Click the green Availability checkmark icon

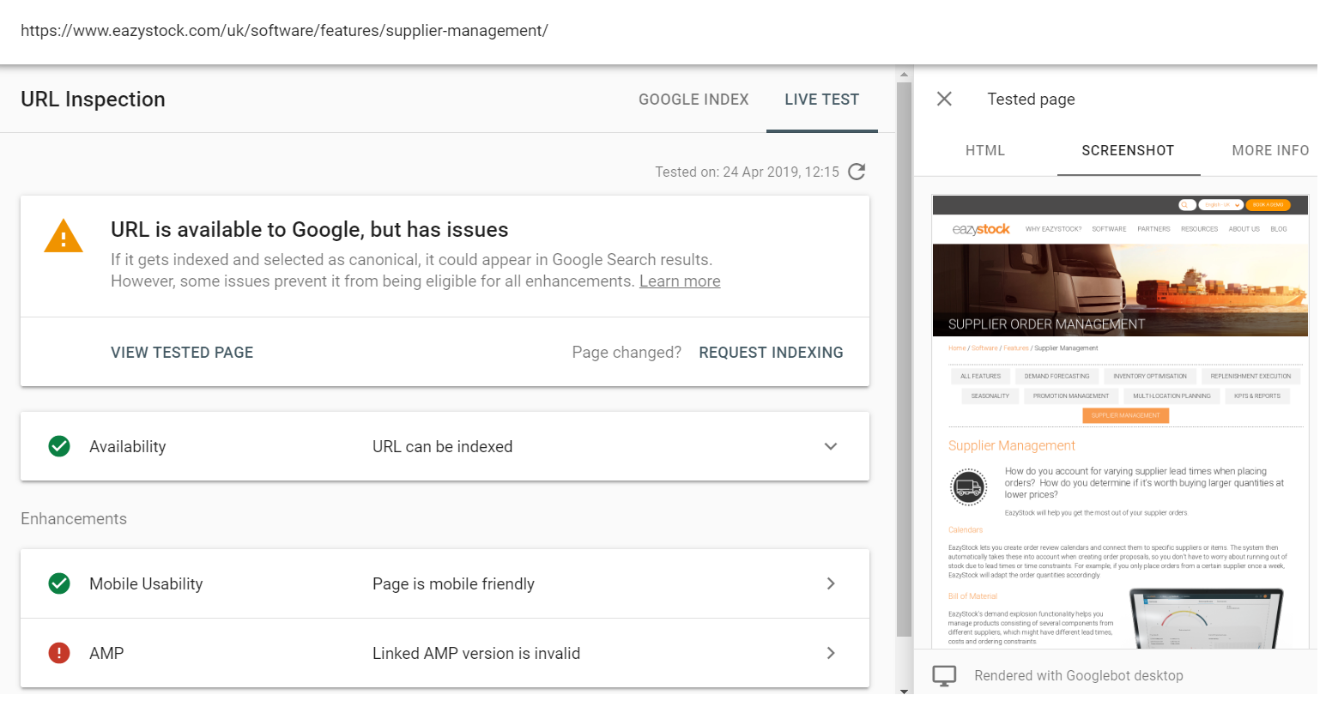[59, 446]
